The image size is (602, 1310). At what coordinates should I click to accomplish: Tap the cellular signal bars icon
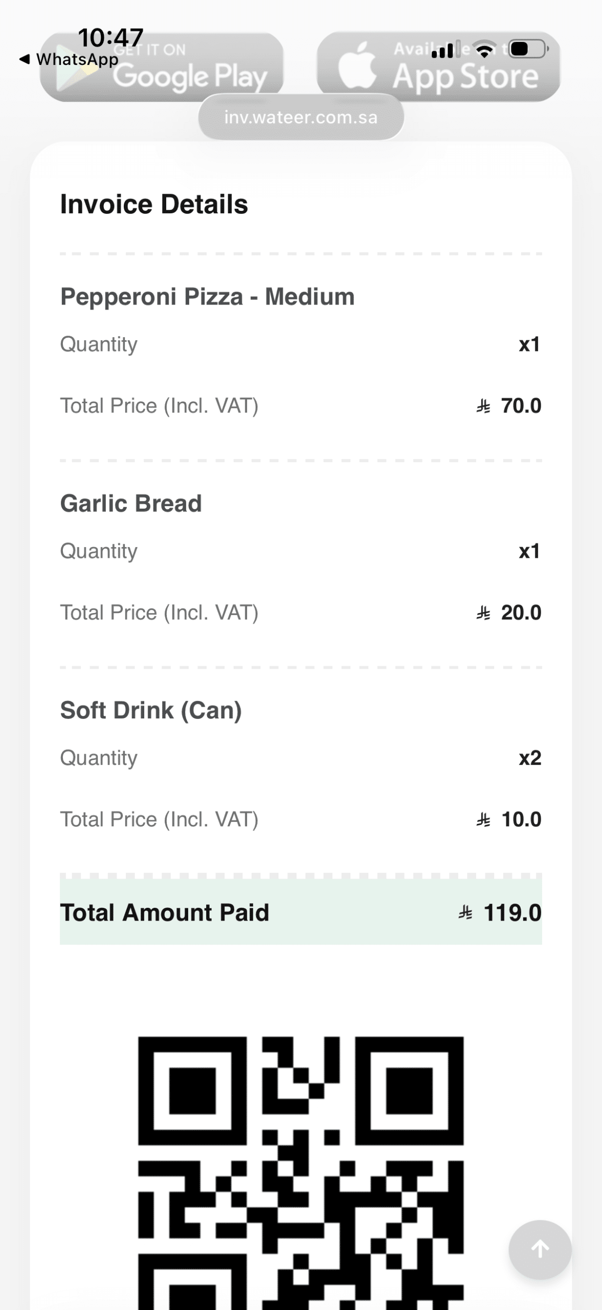pyautogui.click(x=442, y=50)
